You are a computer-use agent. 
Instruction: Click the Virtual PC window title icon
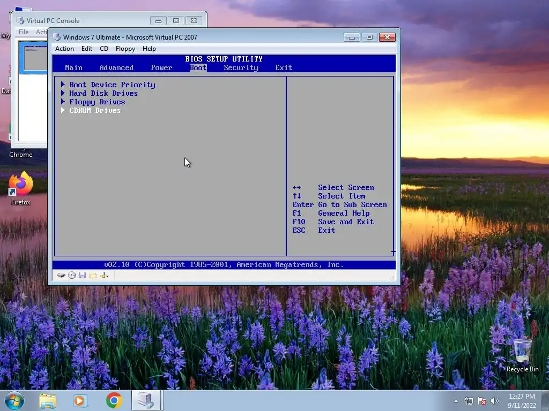tap(56, 37)
